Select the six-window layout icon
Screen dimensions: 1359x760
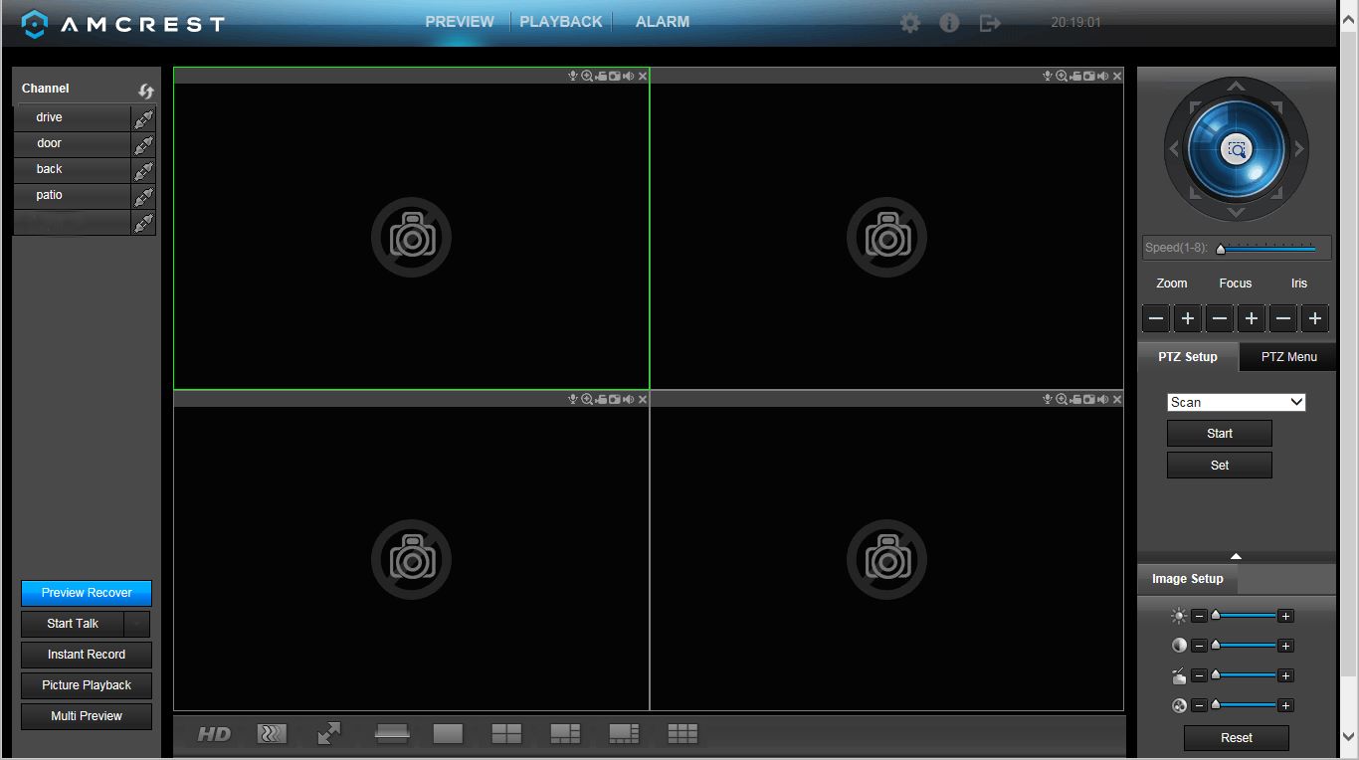coord(565,734)
